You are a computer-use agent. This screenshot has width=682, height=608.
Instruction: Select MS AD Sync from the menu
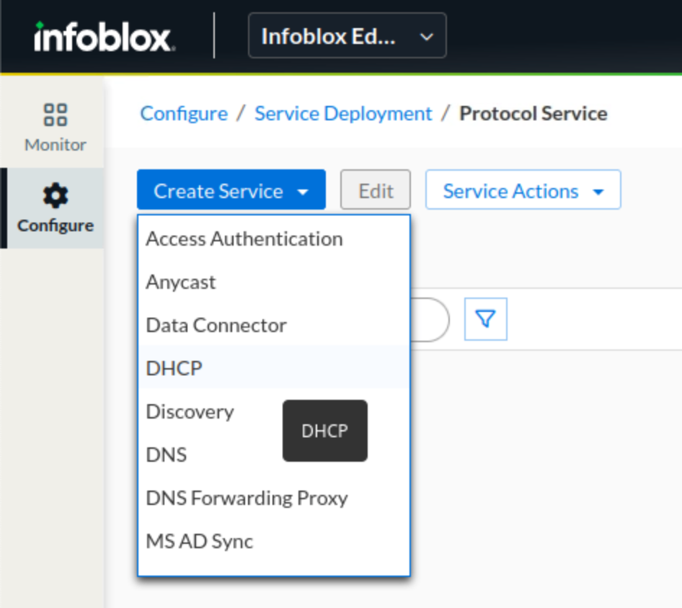click(200, 541)
